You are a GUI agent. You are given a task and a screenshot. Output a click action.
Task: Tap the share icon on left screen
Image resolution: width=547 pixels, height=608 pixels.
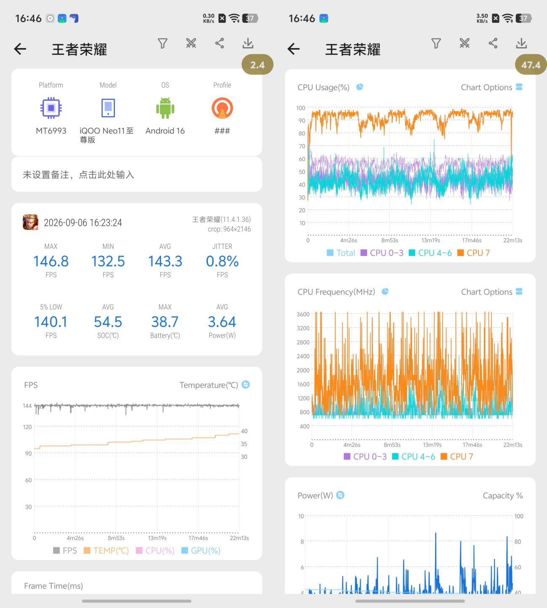point(219,43)
